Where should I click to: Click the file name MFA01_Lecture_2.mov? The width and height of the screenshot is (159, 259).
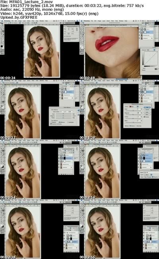pos(32,2)
